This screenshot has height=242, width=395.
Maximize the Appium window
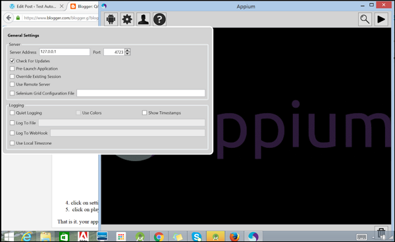371,5
